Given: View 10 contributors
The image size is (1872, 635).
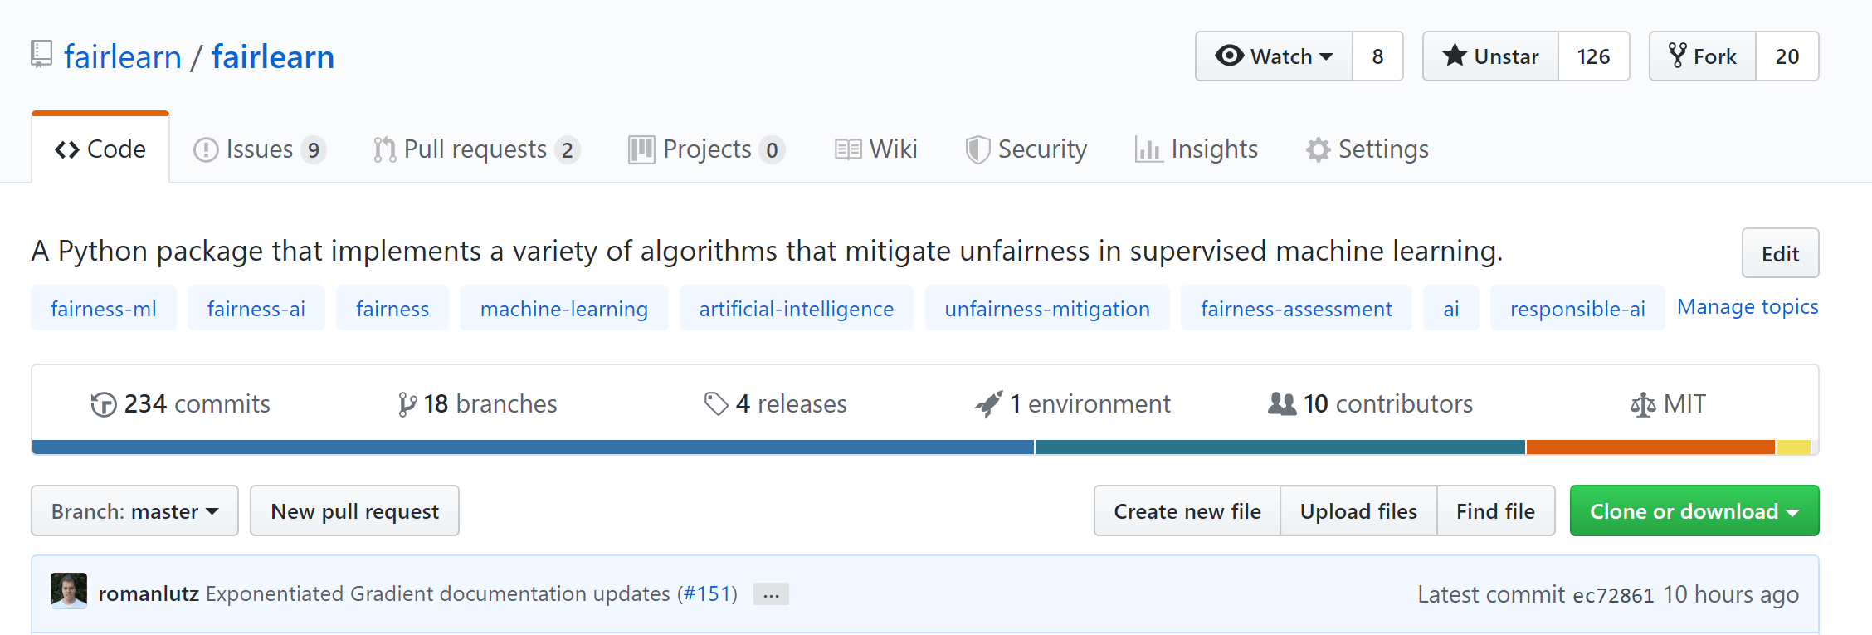Looking at the screenshot, I should pos(1371,404).
